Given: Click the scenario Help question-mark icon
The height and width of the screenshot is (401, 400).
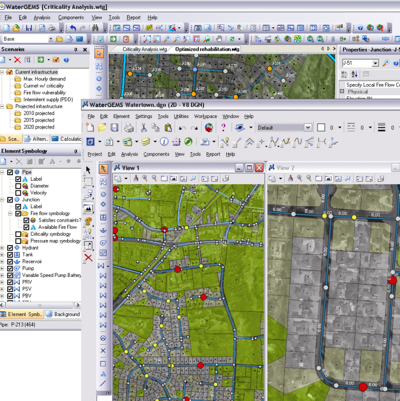Looking at the screenshot, I should (66, 60).
